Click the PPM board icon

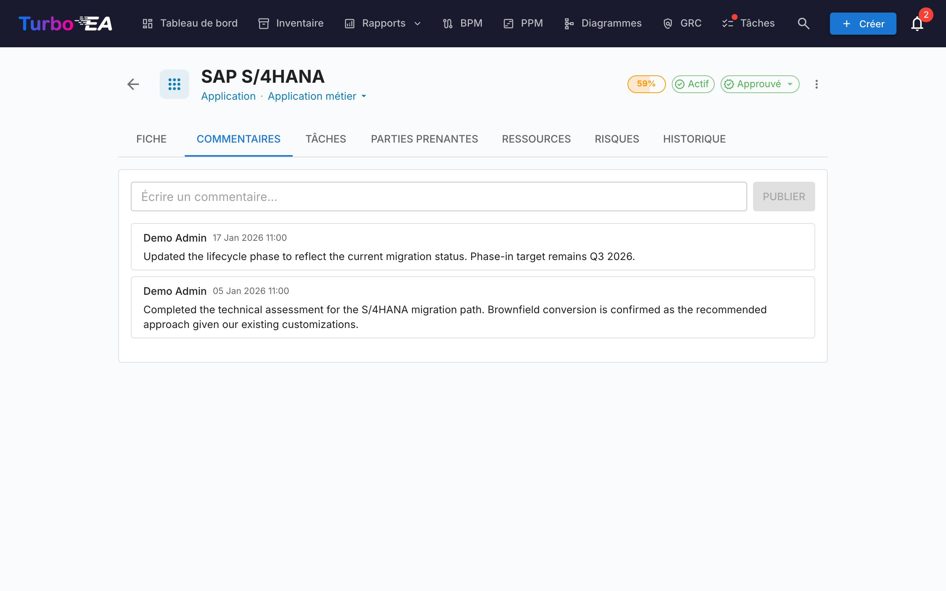(508, 23)
